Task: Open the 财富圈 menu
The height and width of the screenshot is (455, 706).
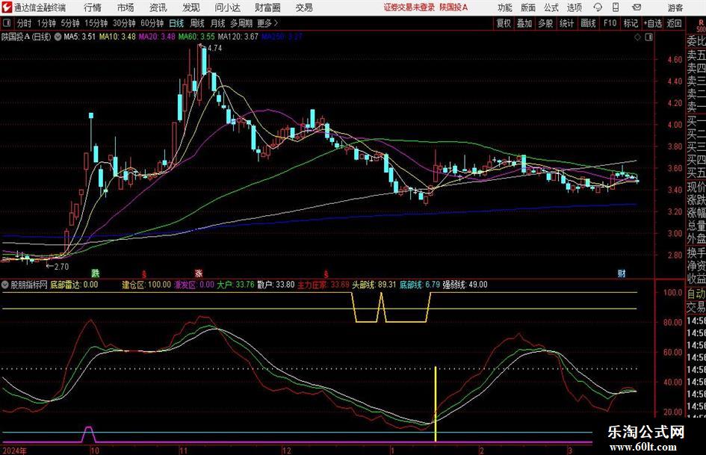Action: (267, 7)
